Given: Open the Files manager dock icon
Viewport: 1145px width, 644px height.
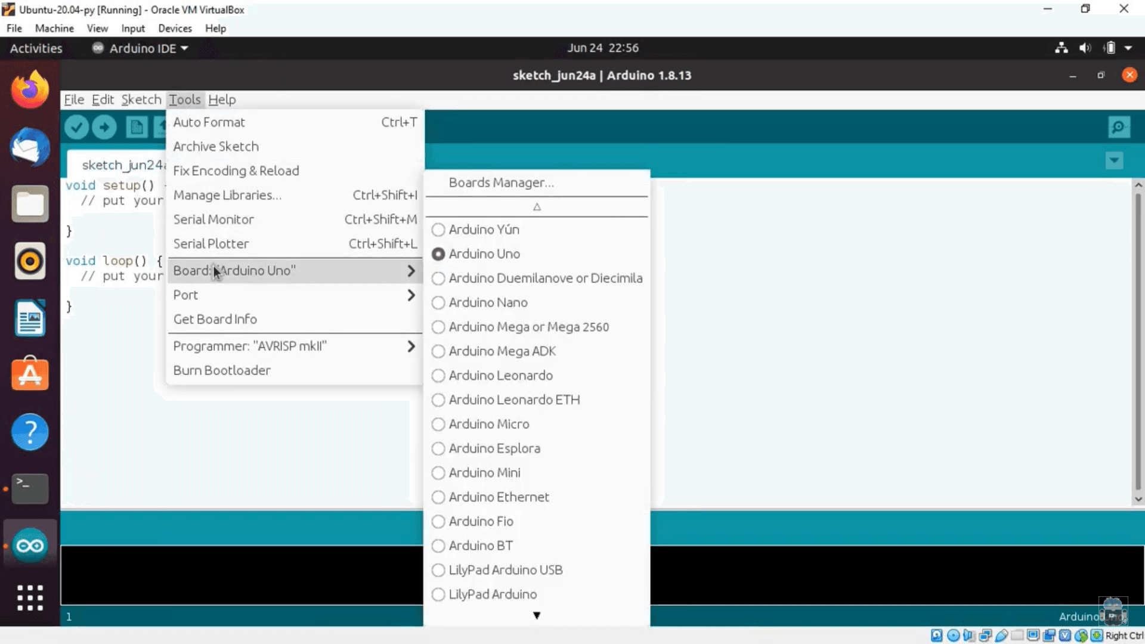Looking at the screenshot, I should [30, 204].
